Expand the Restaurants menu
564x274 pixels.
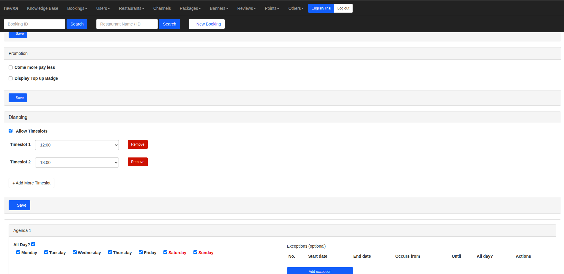pos(131,8)
